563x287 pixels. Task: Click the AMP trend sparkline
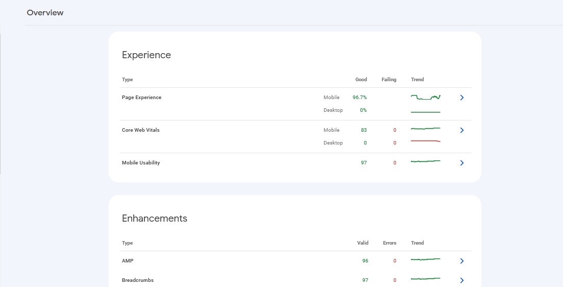(425, 259)
